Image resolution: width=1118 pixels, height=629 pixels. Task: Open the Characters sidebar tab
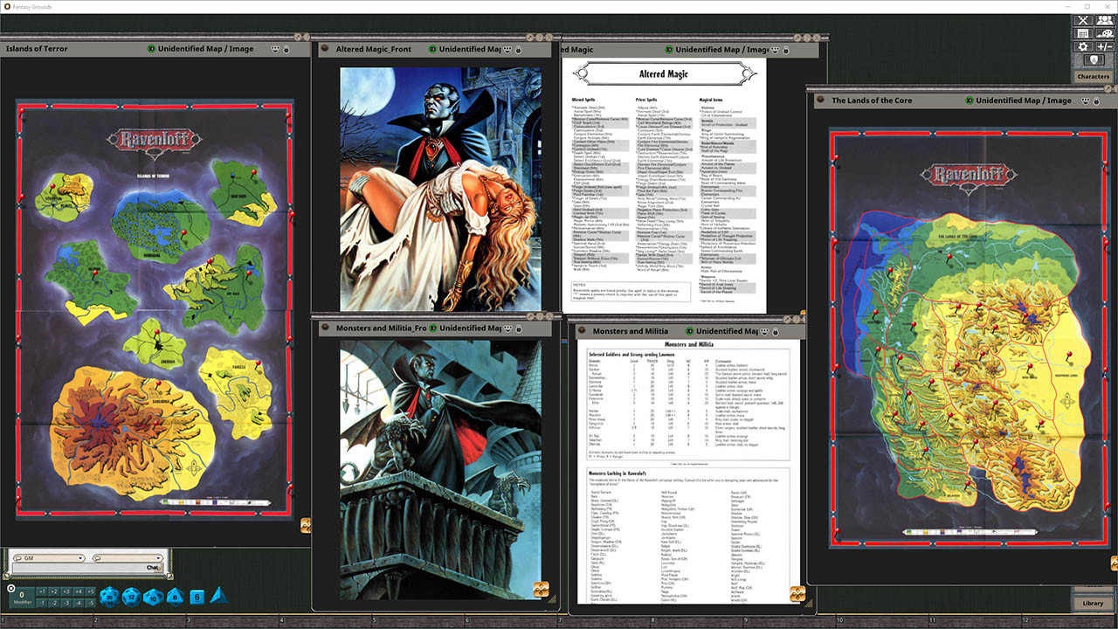click(x=1093, y=77)
